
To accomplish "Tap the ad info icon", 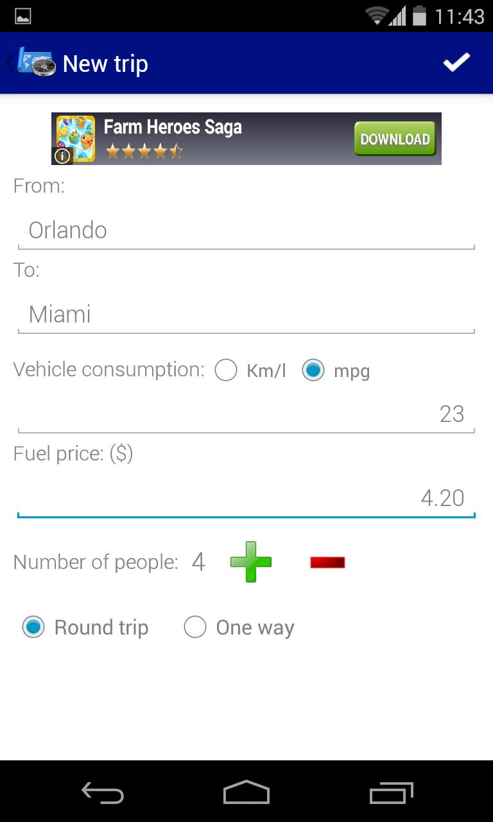I will coord(62,156).
